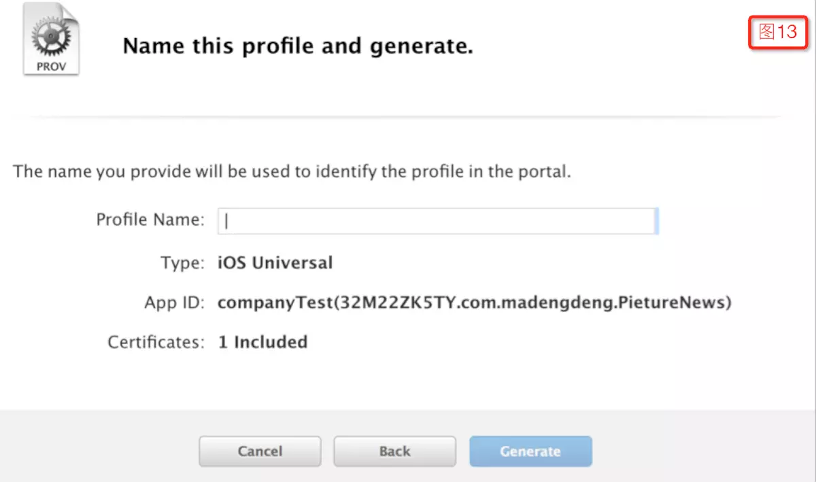Cancel the profile creation
816x482 pixels.
(260, 451)
